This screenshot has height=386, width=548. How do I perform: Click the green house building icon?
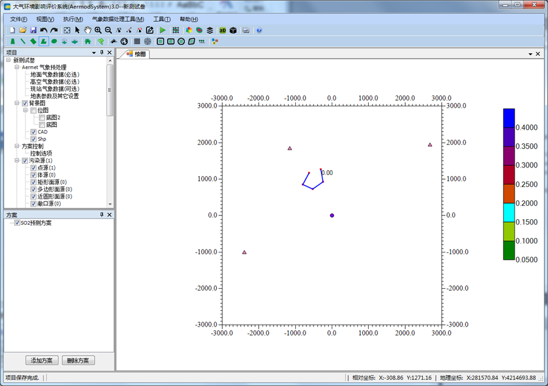tap(87, 41)
